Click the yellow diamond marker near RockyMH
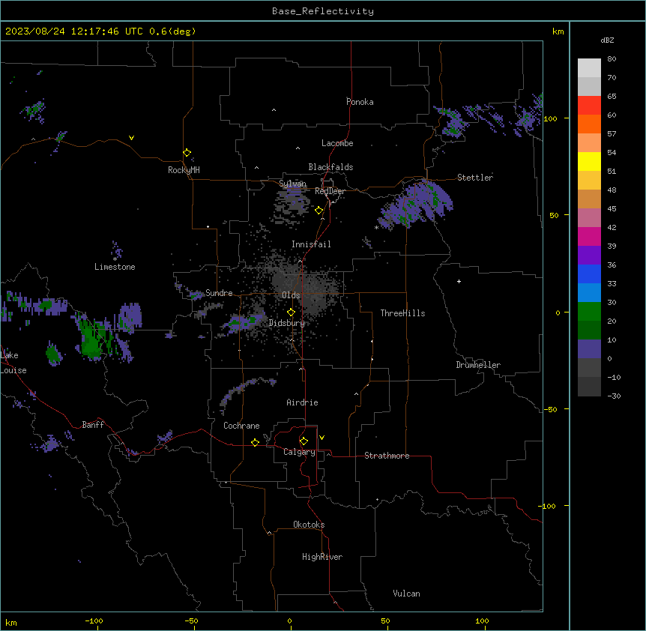This screenshot has width=646, height=631. point(187,153)
